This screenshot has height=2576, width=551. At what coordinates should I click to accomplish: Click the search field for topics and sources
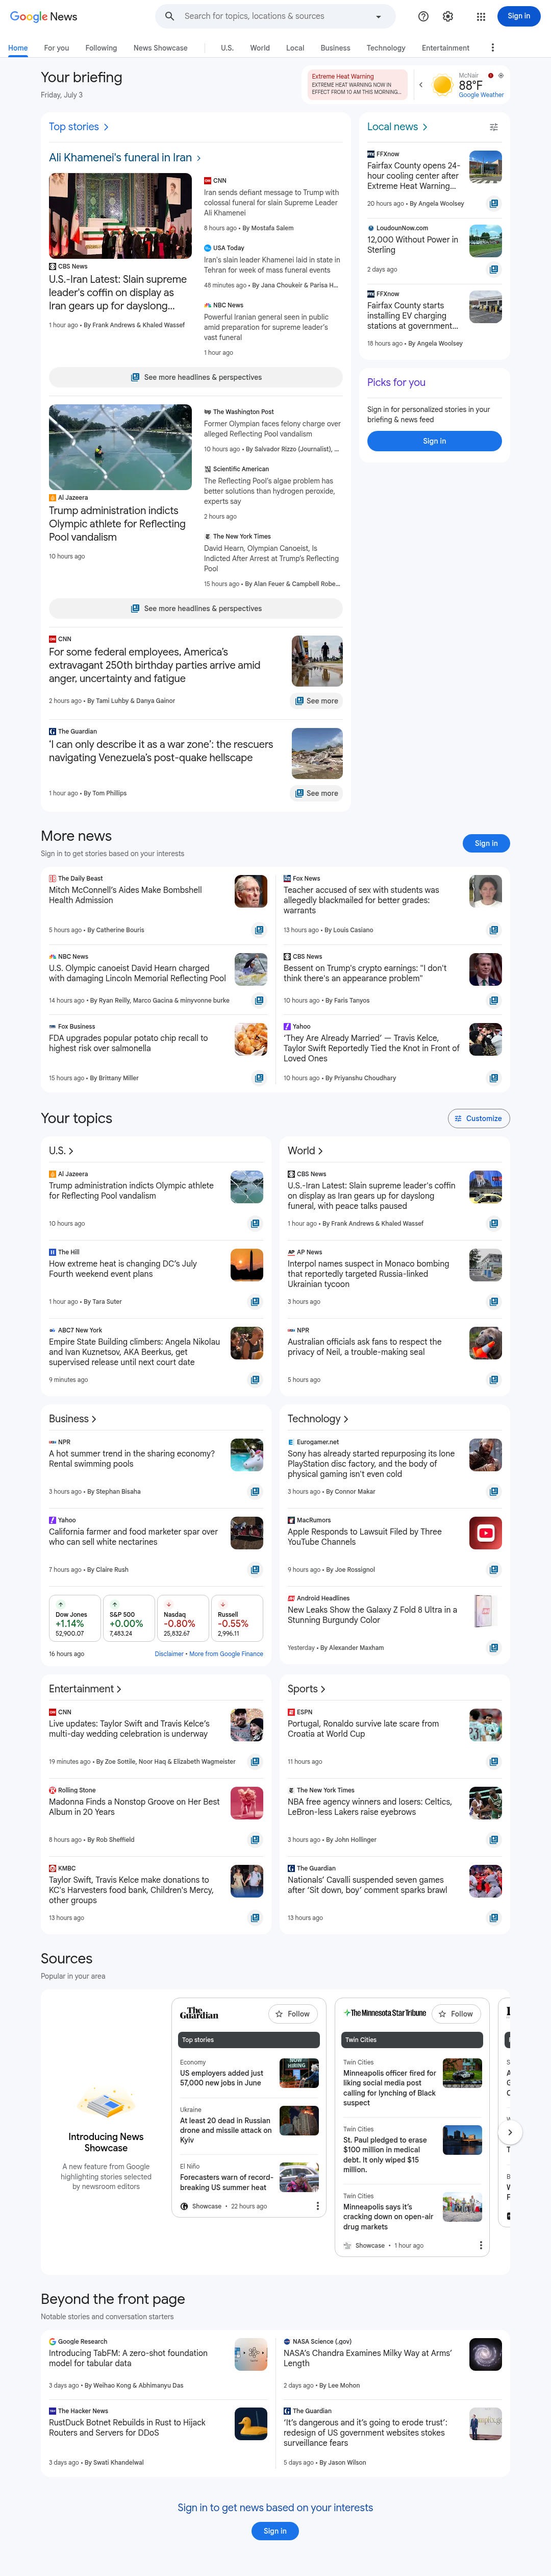pyautogui.click(x=275, y=16)
